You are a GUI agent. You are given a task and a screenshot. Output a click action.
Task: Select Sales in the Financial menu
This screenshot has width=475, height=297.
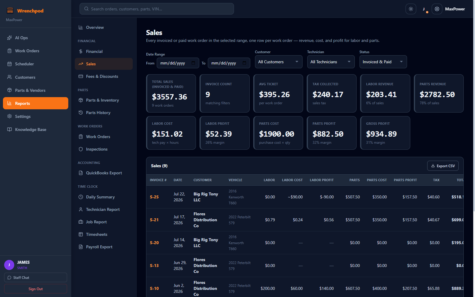[104, 64]
